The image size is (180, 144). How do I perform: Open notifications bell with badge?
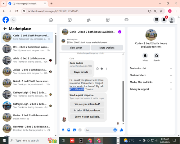[x=164, y=20]
